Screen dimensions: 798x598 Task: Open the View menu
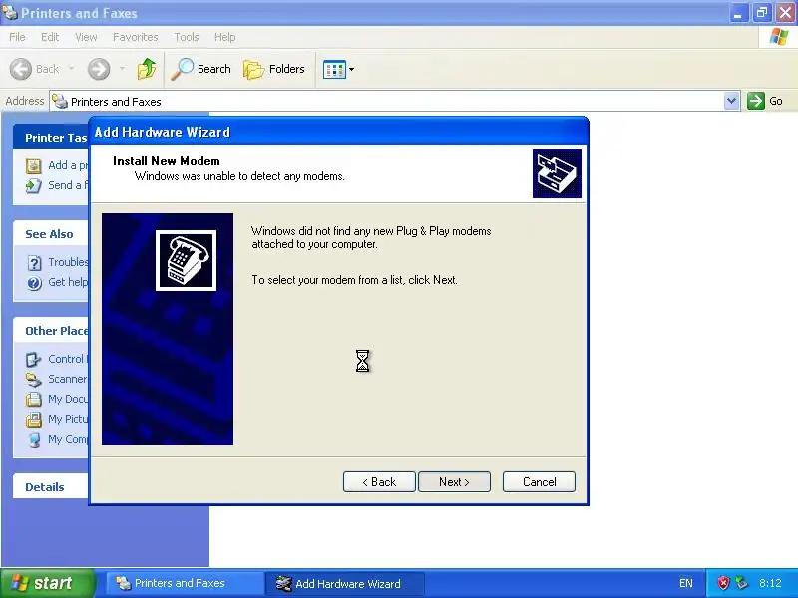(x=86, y=37)
